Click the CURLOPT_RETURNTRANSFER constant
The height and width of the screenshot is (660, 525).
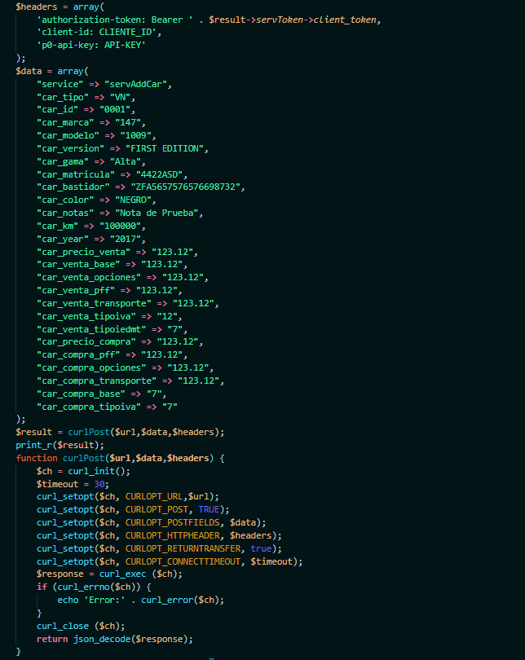tap(183, 548)
